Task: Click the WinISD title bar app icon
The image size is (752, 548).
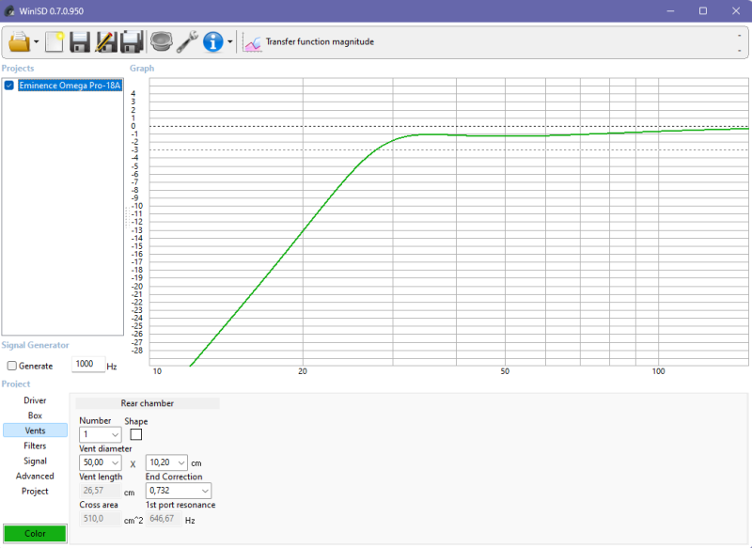Action: (9, 10)
